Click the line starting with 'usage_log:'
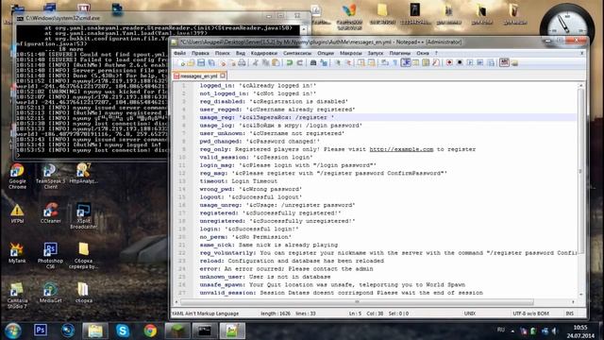 coord(281,126)
